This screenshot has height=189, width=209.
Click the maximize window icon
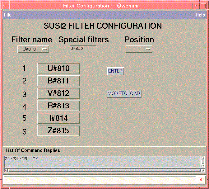(x=202, y=6)
